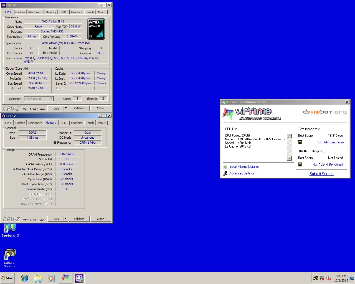Click Submit Scores link

pyautogui.click(x=321, y=174)
